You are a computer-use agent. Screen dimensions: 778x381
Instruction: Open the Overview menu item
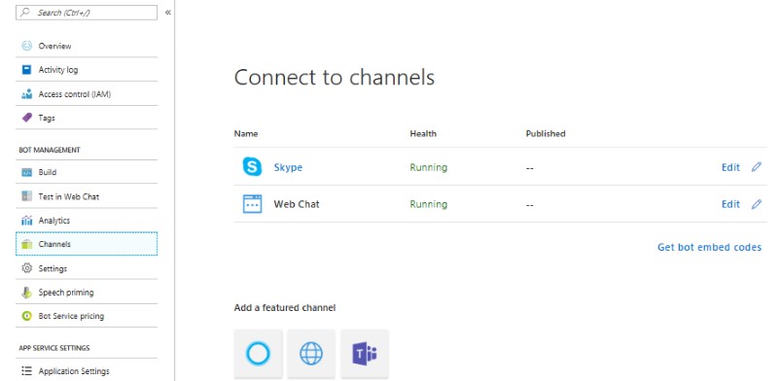87,46
